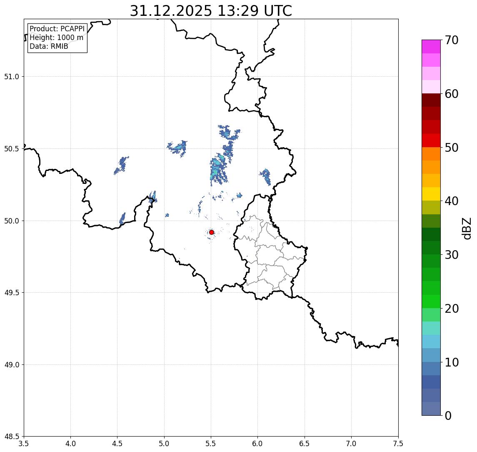Click latitude axis label 48.5
Image resolution: width=477 pixels, height=452 pixels.
tap(12, 437)
